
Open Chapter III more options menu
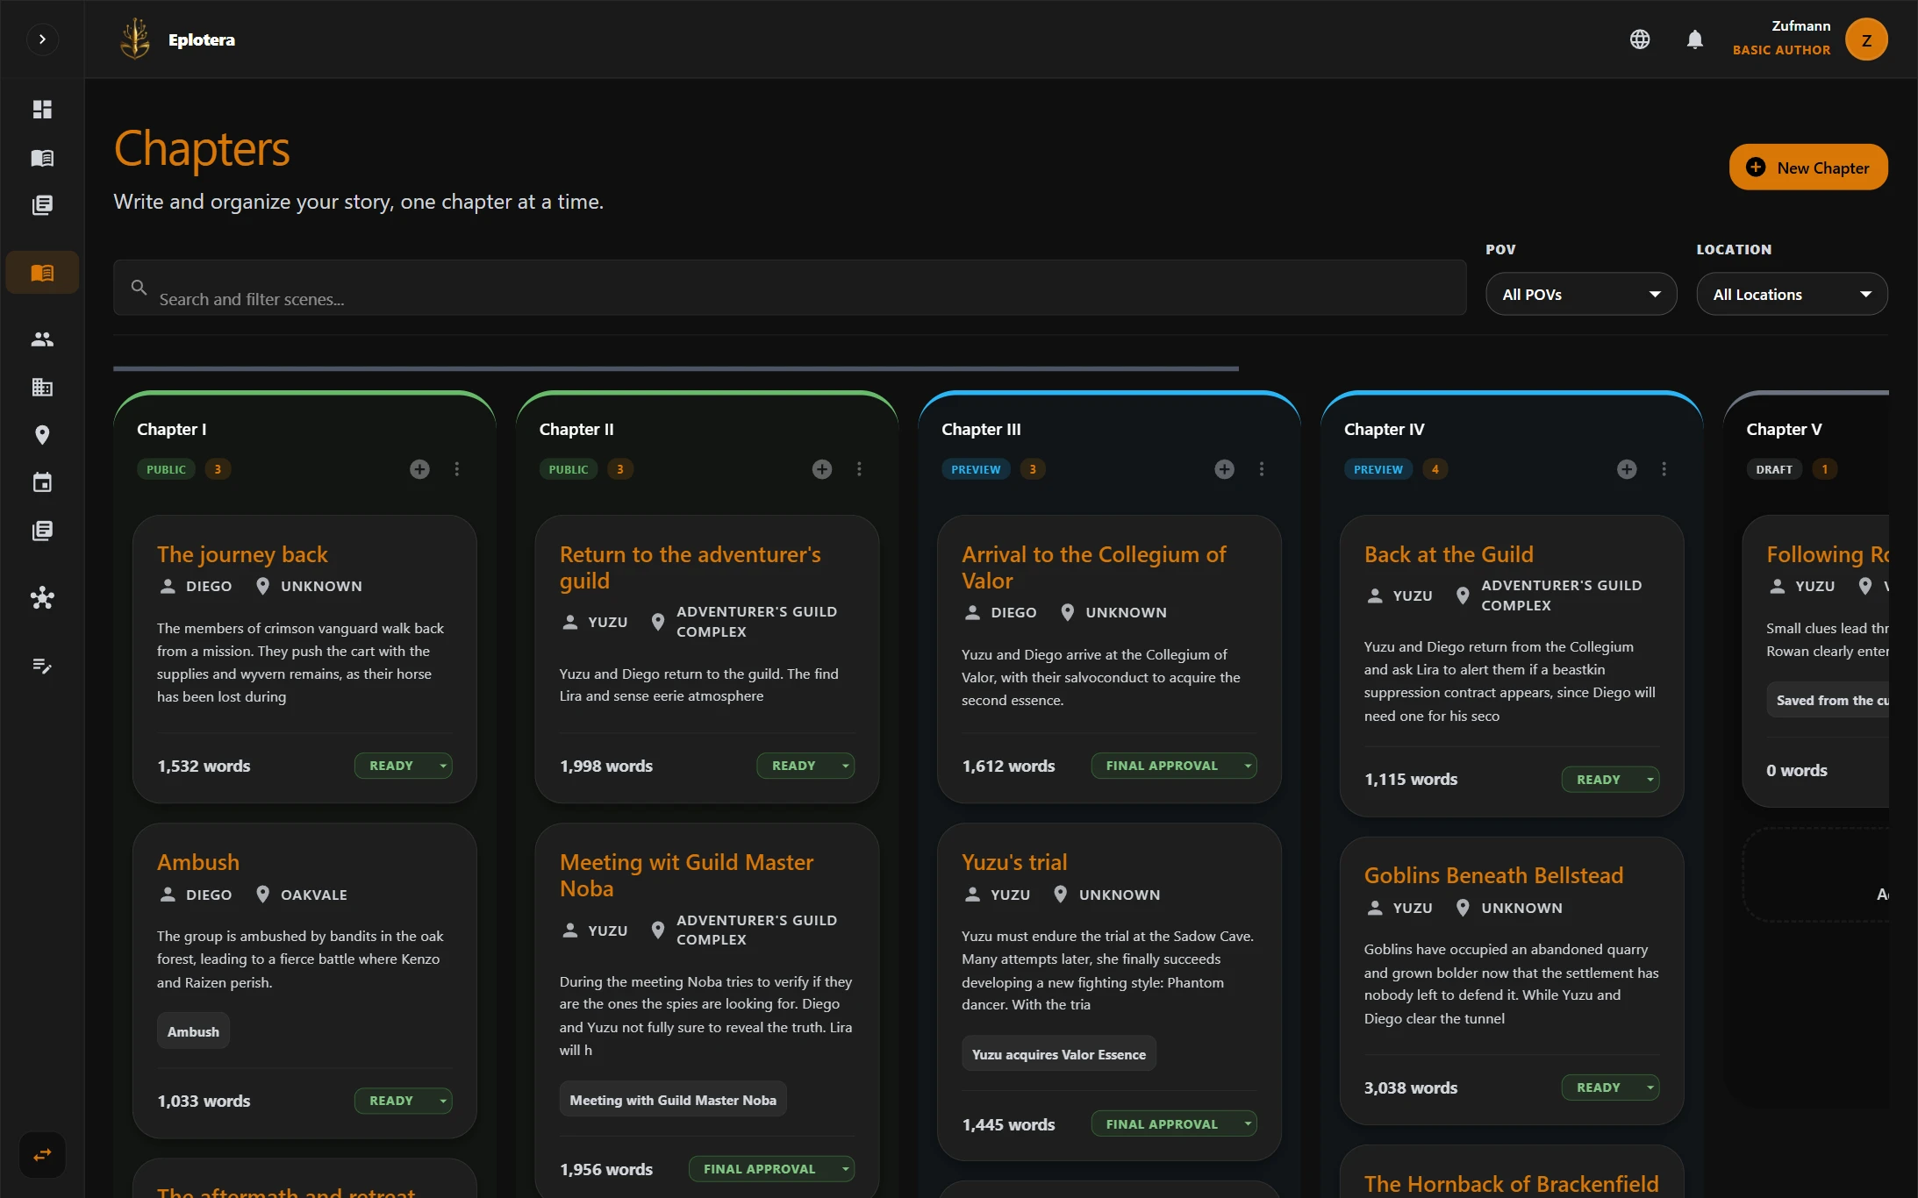(1262, 469)
